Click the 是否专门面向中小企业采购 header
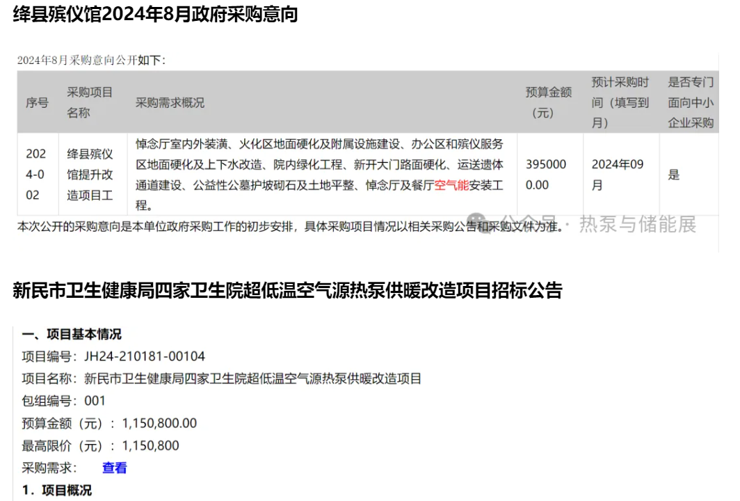Viewport: 740px width, 501px height. coord(691,102)
